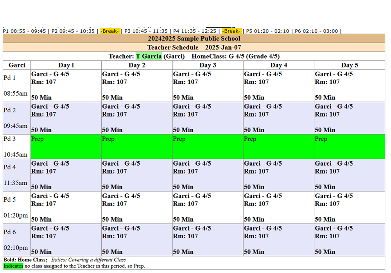This screenshot has height=273, width=391.
Task: Click the P1 08:55 - 09:45 time entry
Action: [24, 31]
